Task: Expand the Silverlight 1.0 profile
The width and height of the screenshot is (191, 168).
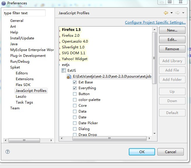Action: (x=60, y=48)
